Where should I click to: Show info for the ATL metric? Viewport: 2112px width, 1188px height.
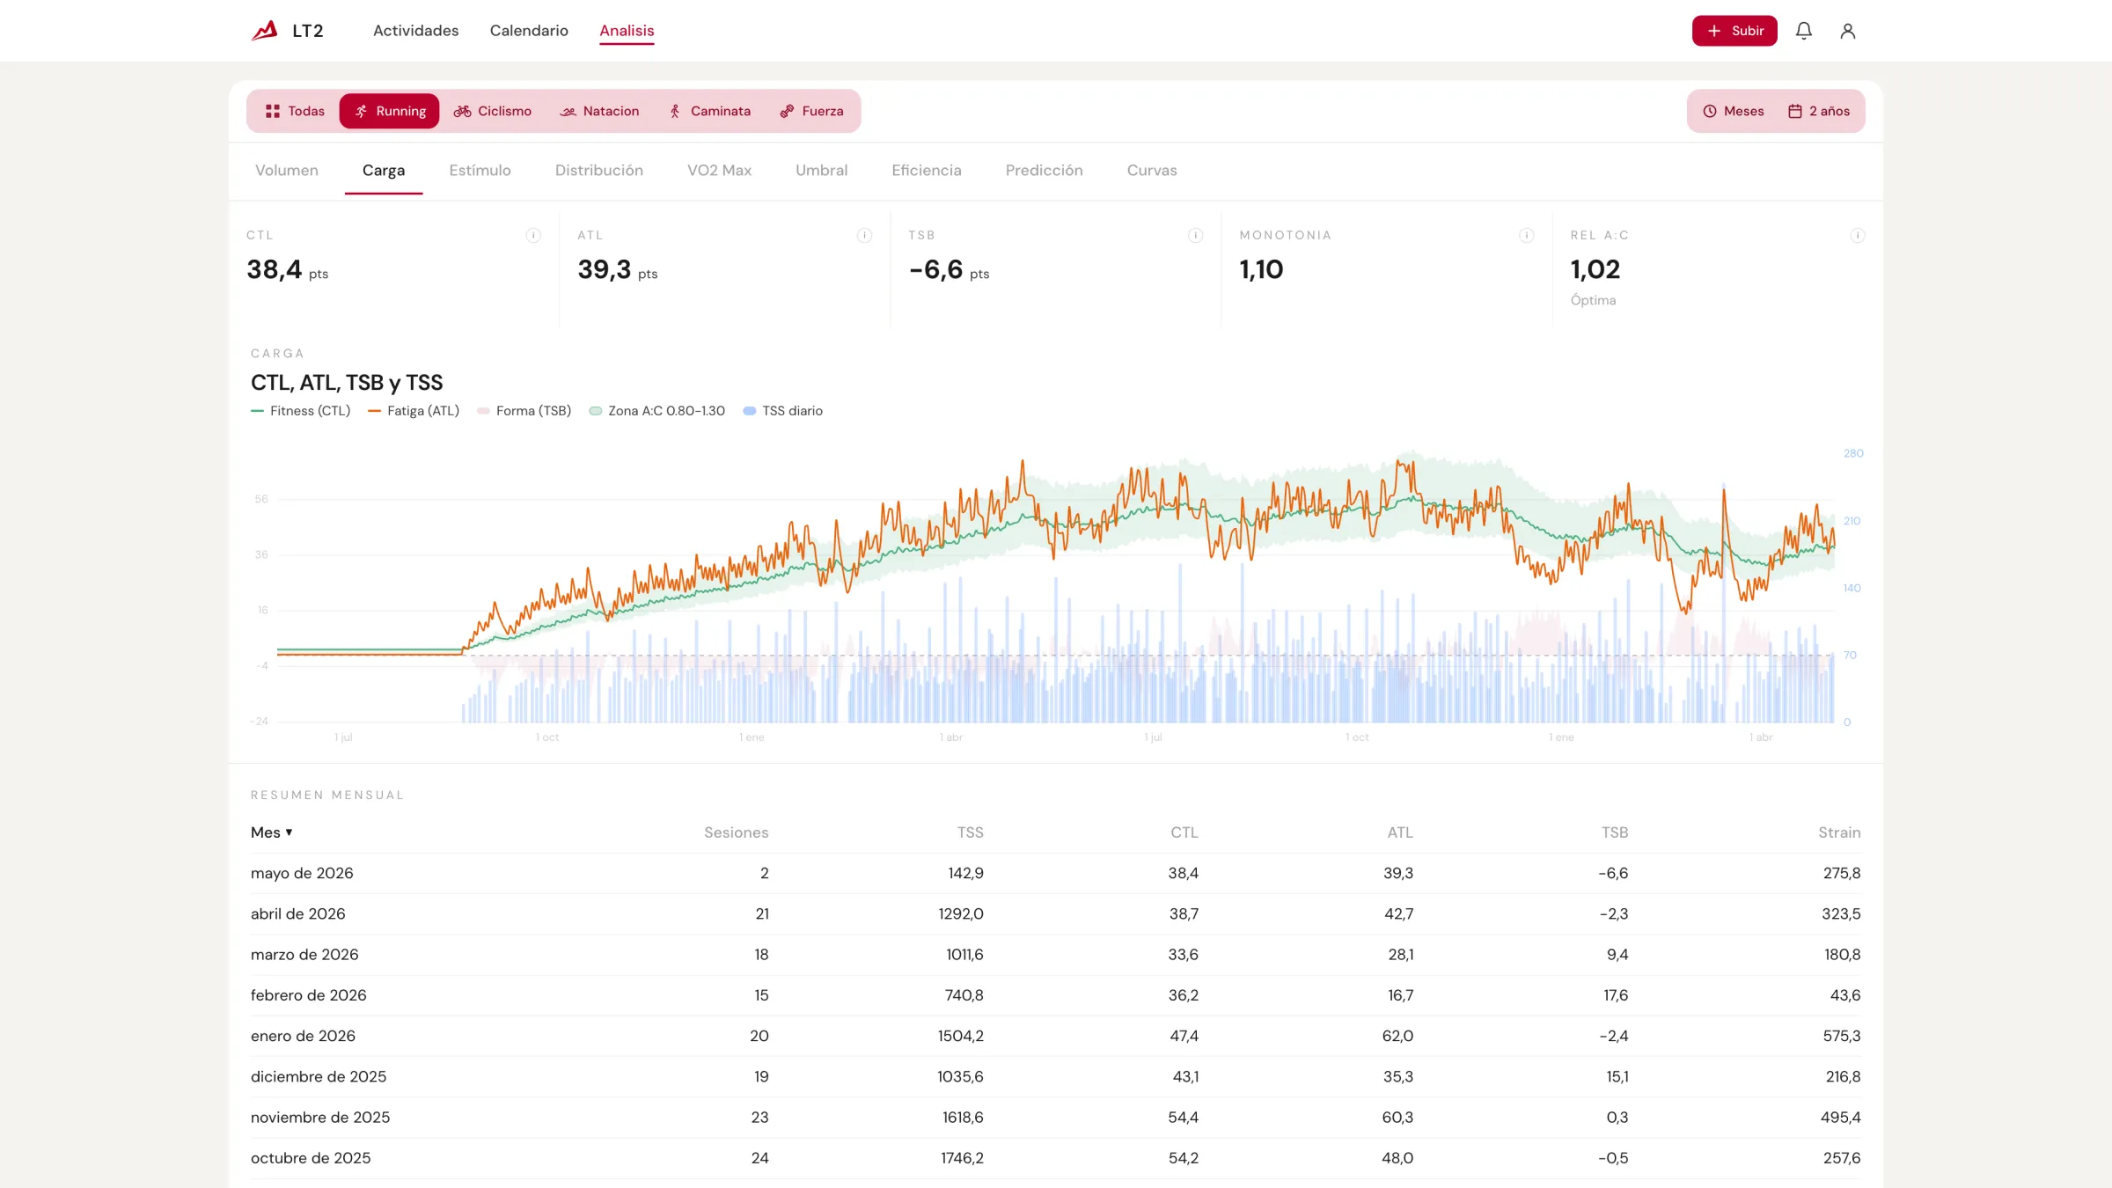pos(864,235)
